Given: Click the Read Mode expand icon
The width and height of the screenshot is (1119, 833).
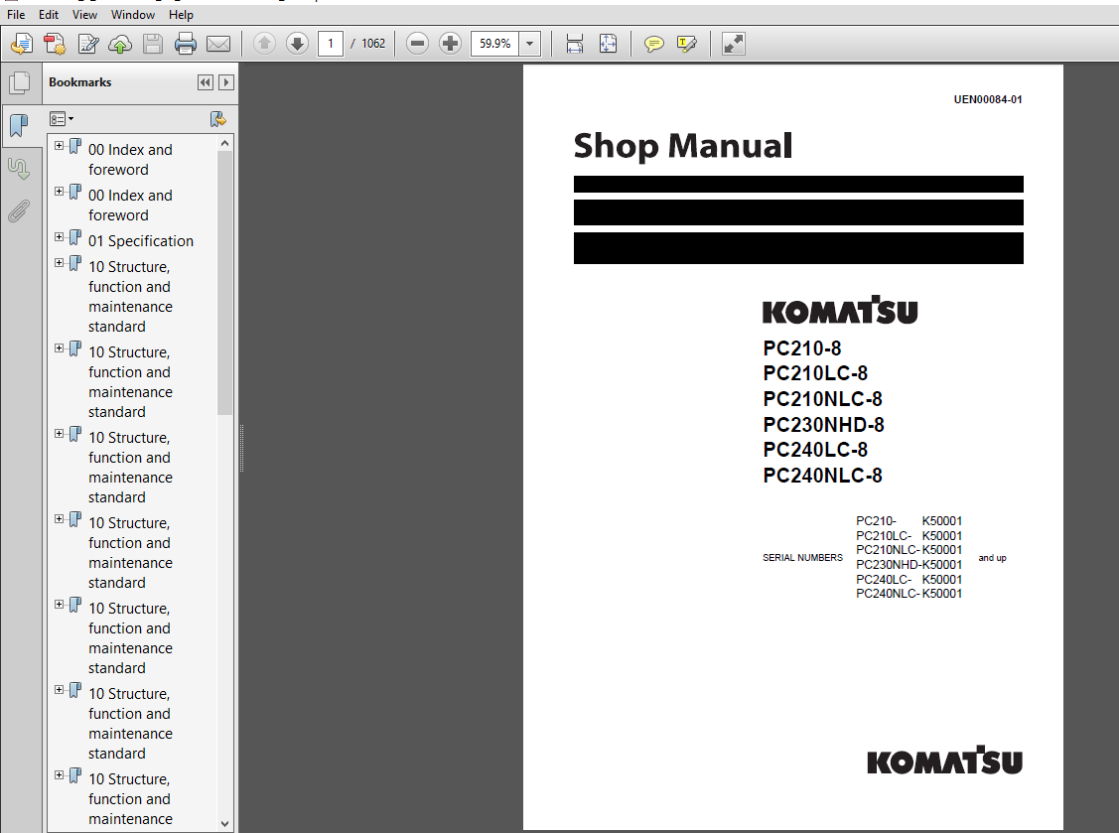Looking at the screenshot, I should (x=734, y=44).
